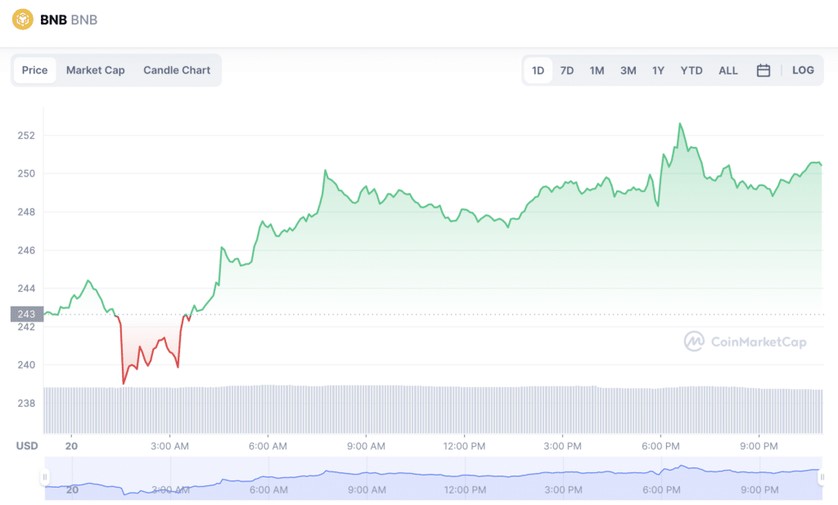
Task: Click the BNB coin logo icon
Action: click(x=22, y=20)
